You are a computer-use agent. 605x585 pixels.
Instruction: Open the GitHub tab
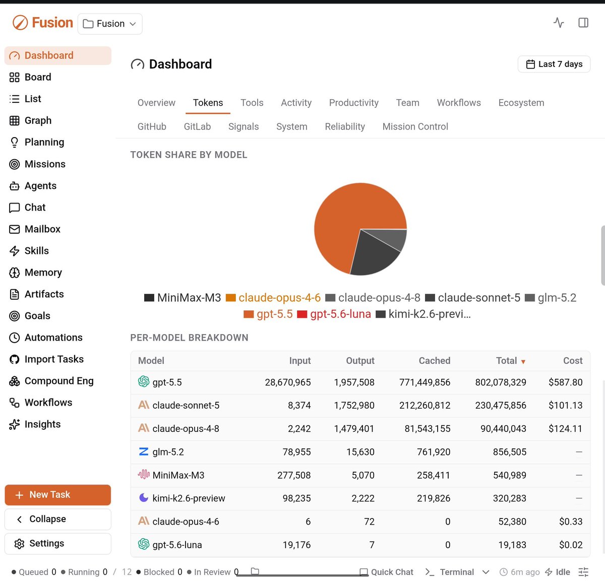click(152, 126)
